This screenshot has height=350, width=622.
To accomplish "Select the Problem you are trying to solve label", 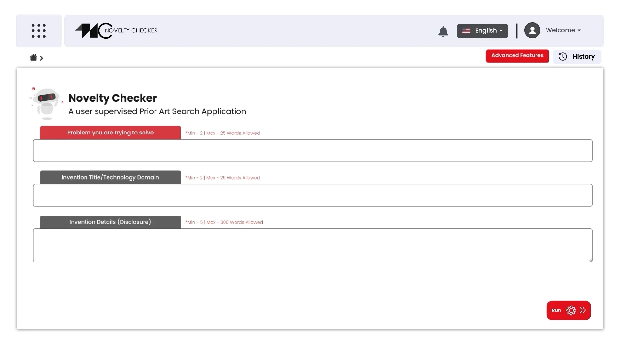I will (x=110, y=133).
